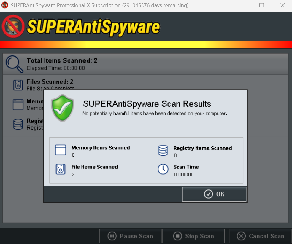Click the 'Scan Time' label
Image resolution: width=292 pixels, height=244 pixels.
click(x=186, y=167)
